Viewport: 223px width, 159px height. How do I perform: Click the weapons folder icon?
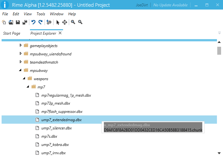pyautogui.click(x=30, y=78)
